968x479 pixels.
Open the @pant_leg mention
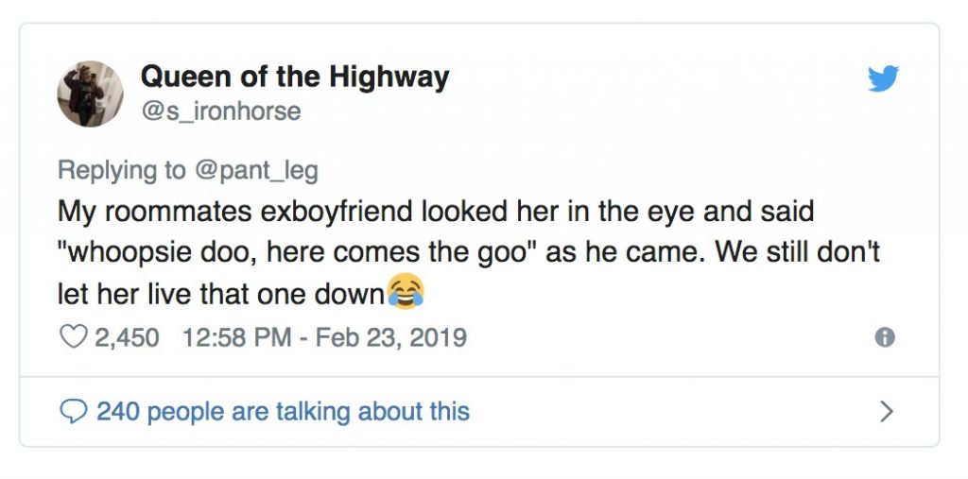pos(255,170)
